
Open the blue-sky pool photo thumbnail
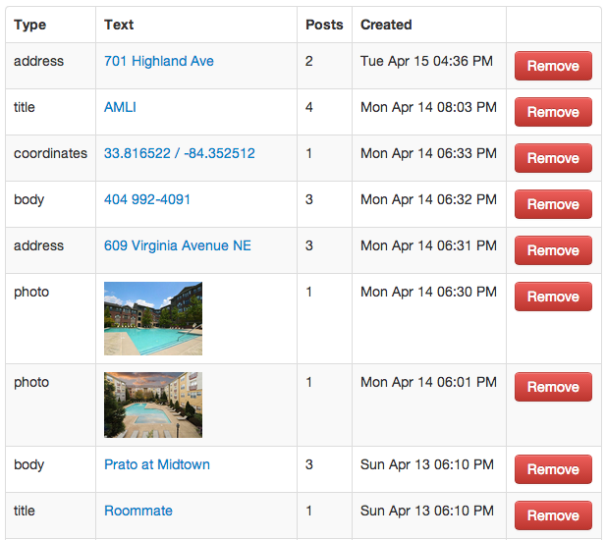(x=153, y=318)
